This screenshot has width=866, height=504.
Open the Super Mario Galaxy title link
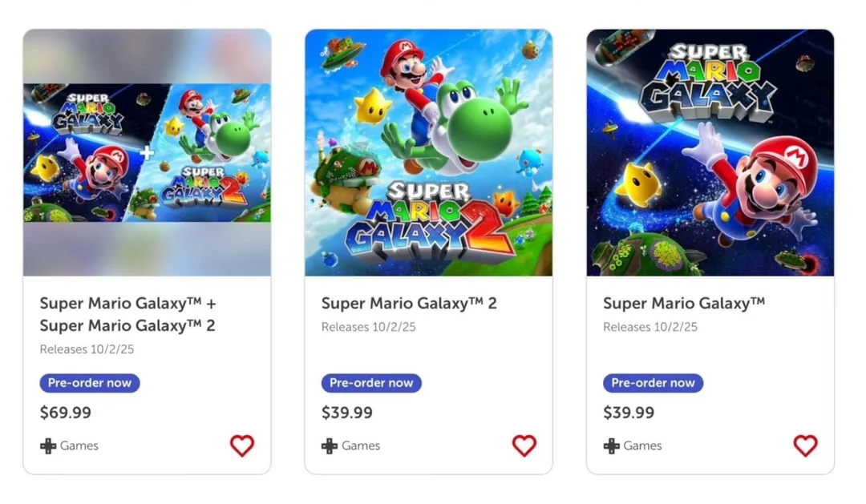click(x=683, y=304)
